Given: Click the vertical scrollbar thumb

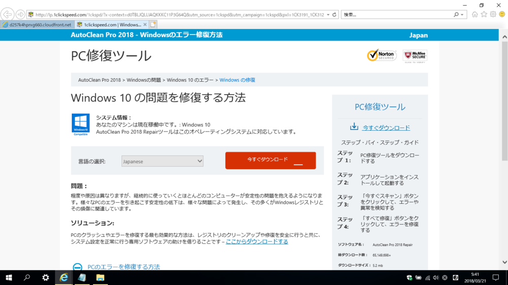Looking at the screenshot, I should (x=504, y=101).
